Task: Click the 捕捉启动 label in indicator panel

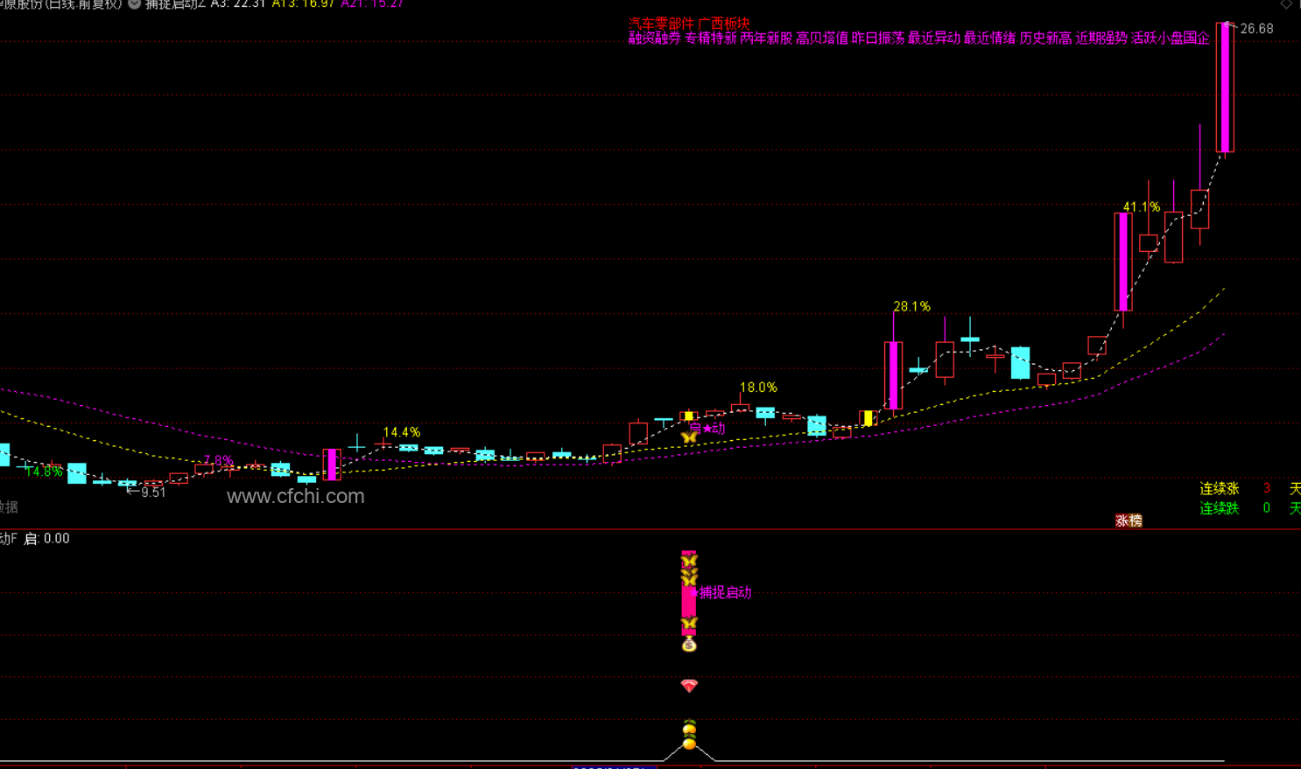Action: tap(725, 592)
